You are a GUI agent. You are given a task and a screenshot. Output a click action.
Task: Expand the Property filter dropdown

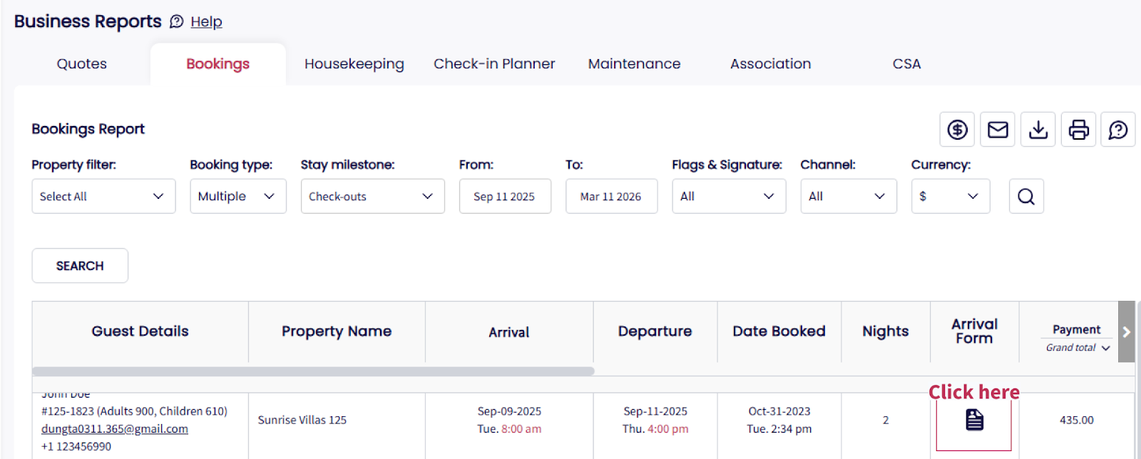point(103,197)
